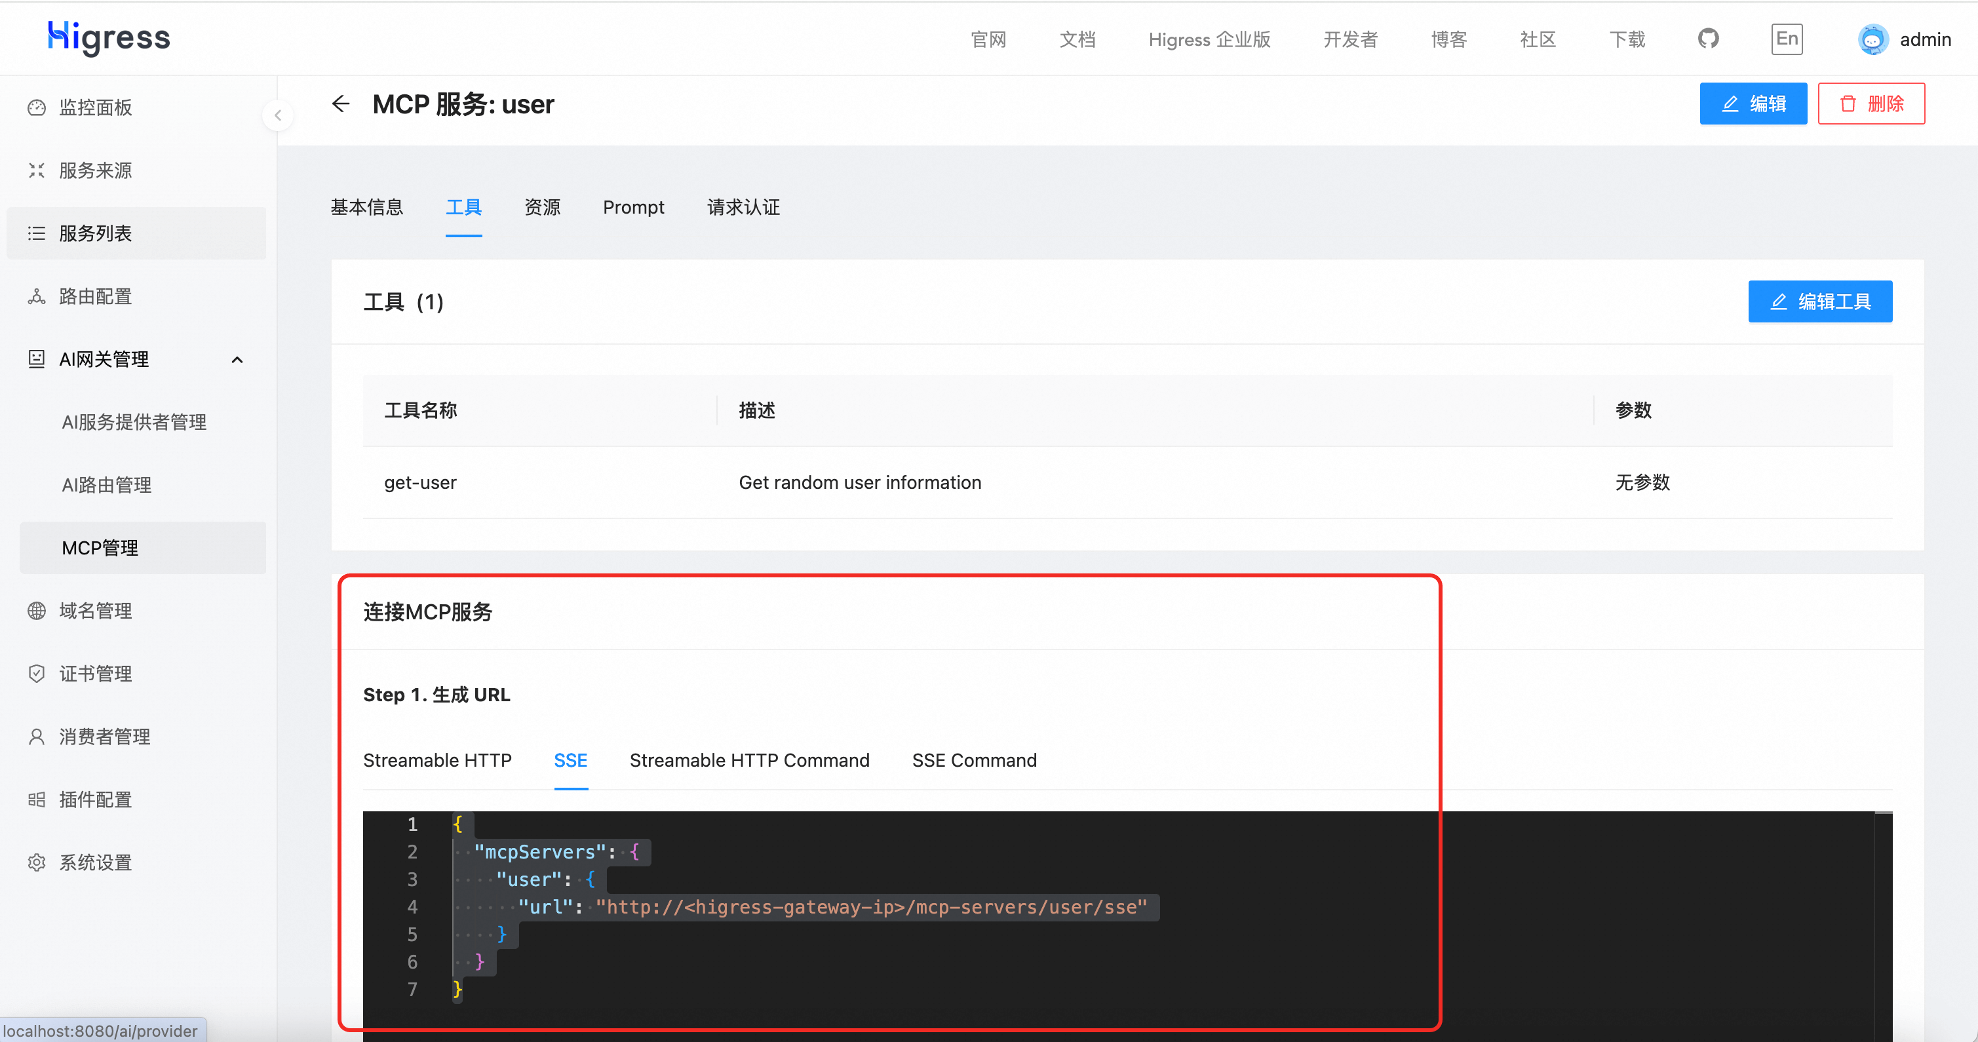Open 系统设置 gear icon item
Viewport: 1978px width, 1042px height.
(37, 862)
